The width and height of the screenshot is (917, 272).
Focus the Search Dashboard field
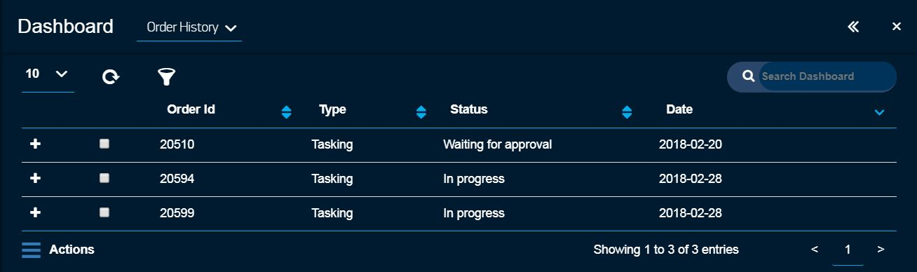pos(827,76)
